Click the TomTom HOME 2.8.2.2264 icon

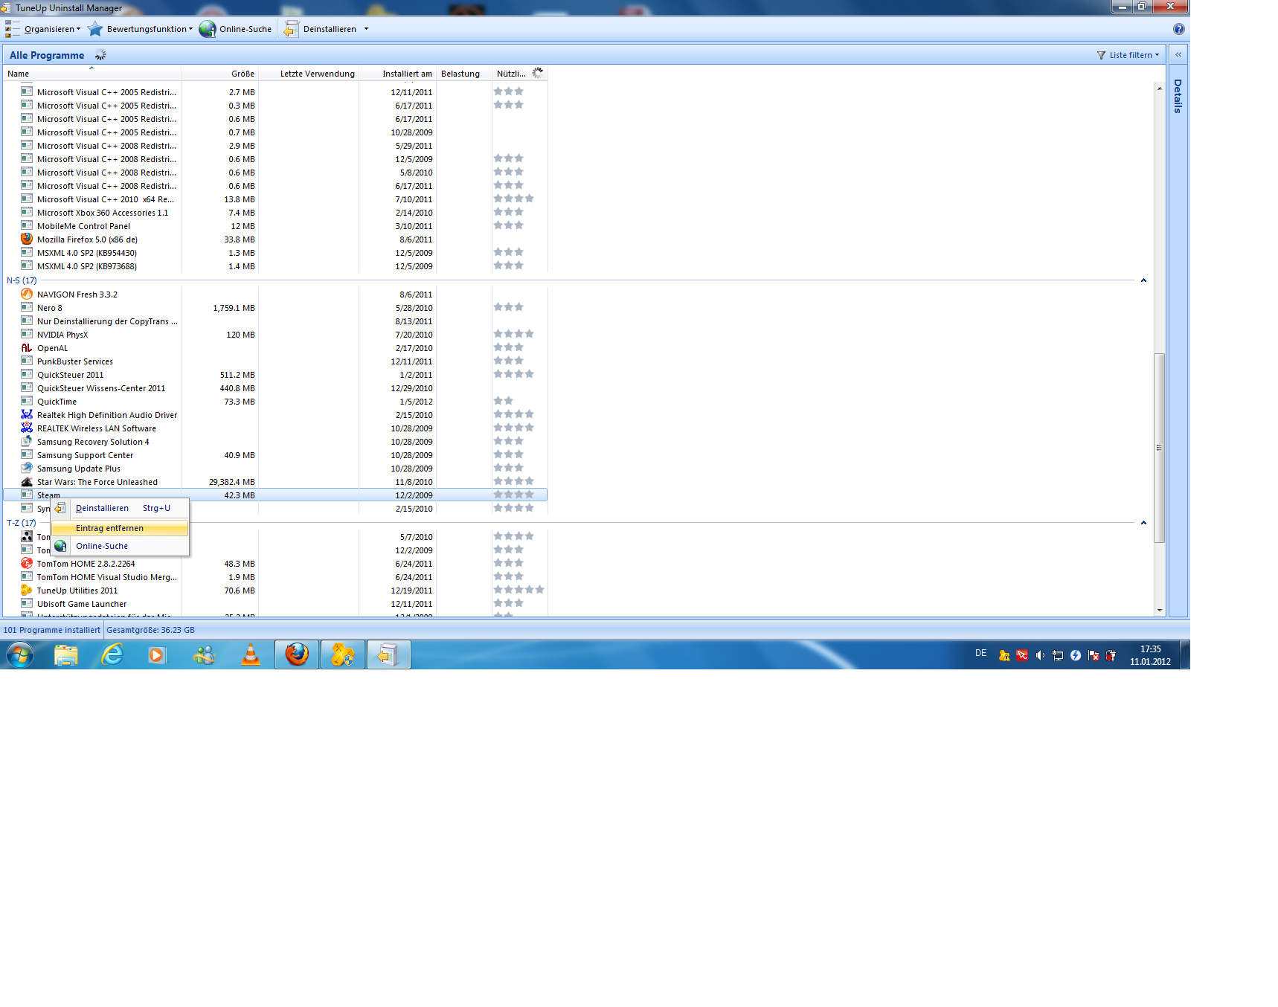click(x=27, y=563)
